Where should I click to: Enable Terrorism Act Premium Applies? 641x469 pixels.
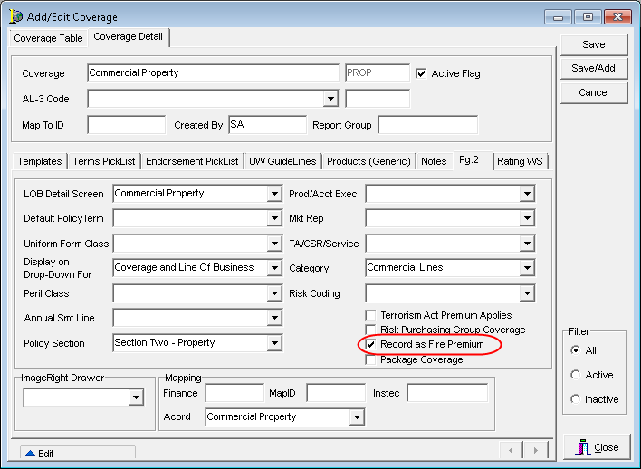(370, 315)
